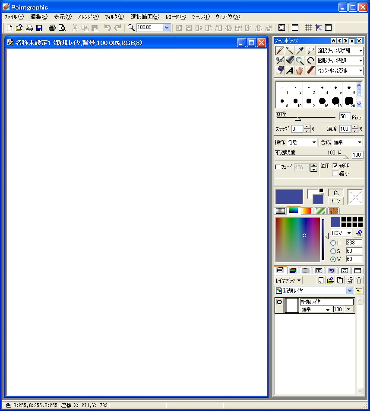
Task: Open the ファイル(F) menu
Action: [14, 17]
